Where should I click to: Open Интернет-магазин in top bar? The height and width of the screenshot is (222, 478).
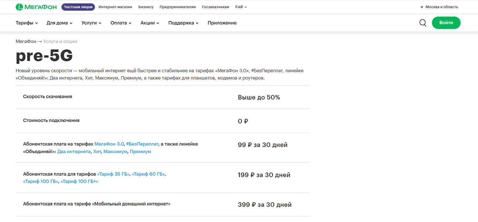tap(115, 7)
